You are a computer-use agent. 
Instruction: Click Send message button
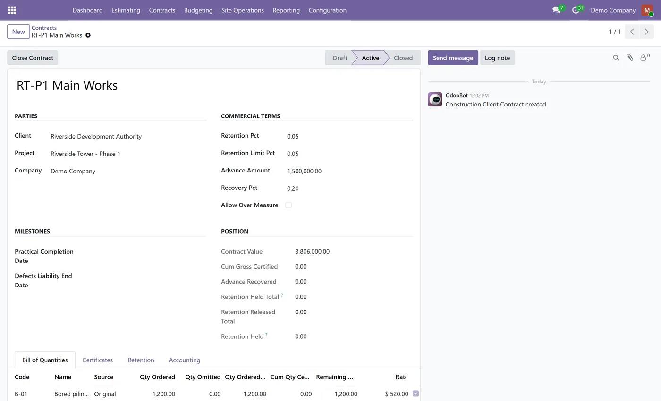point(453,58)
